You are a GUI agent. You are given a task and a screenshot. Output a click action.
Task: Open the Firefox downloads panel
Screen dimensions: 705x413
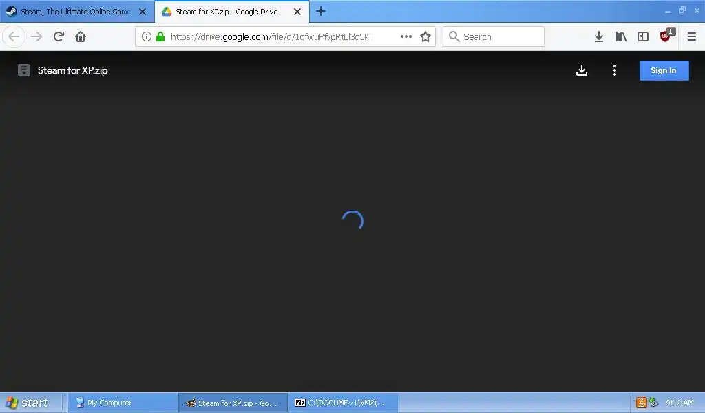(x=599, y=36)
